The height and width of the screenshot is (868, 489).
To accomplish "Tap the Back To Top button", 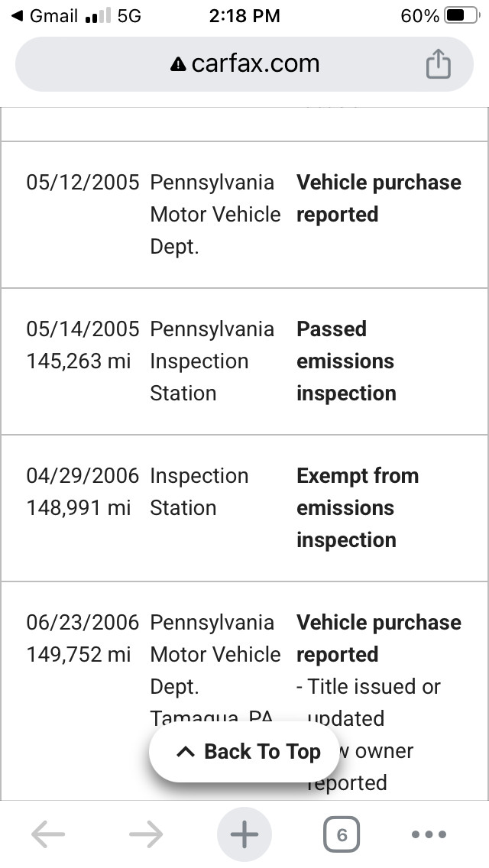I will 244,752.
